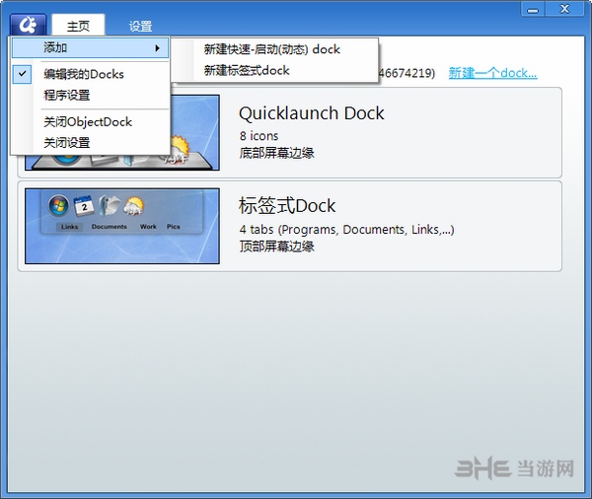Open 程序设置 from the menu
Screen dimensions: 592x499
click(67, 95)
